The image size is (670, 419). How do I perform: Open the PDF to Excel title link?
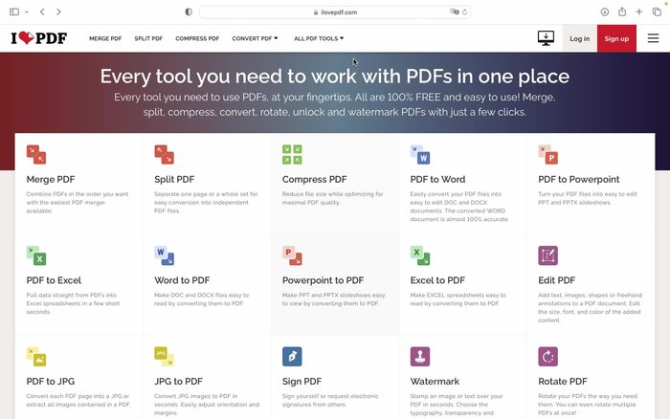54,280
